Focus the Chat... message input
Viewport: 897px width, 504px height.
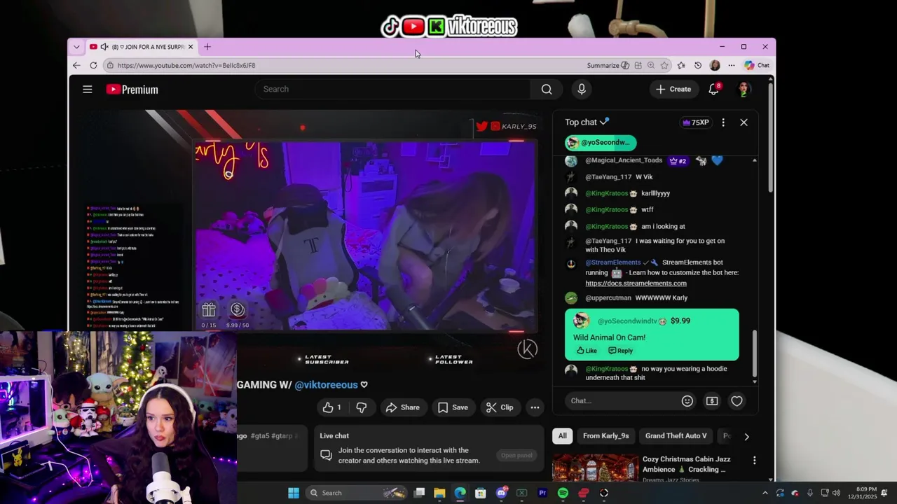[620, 401]
